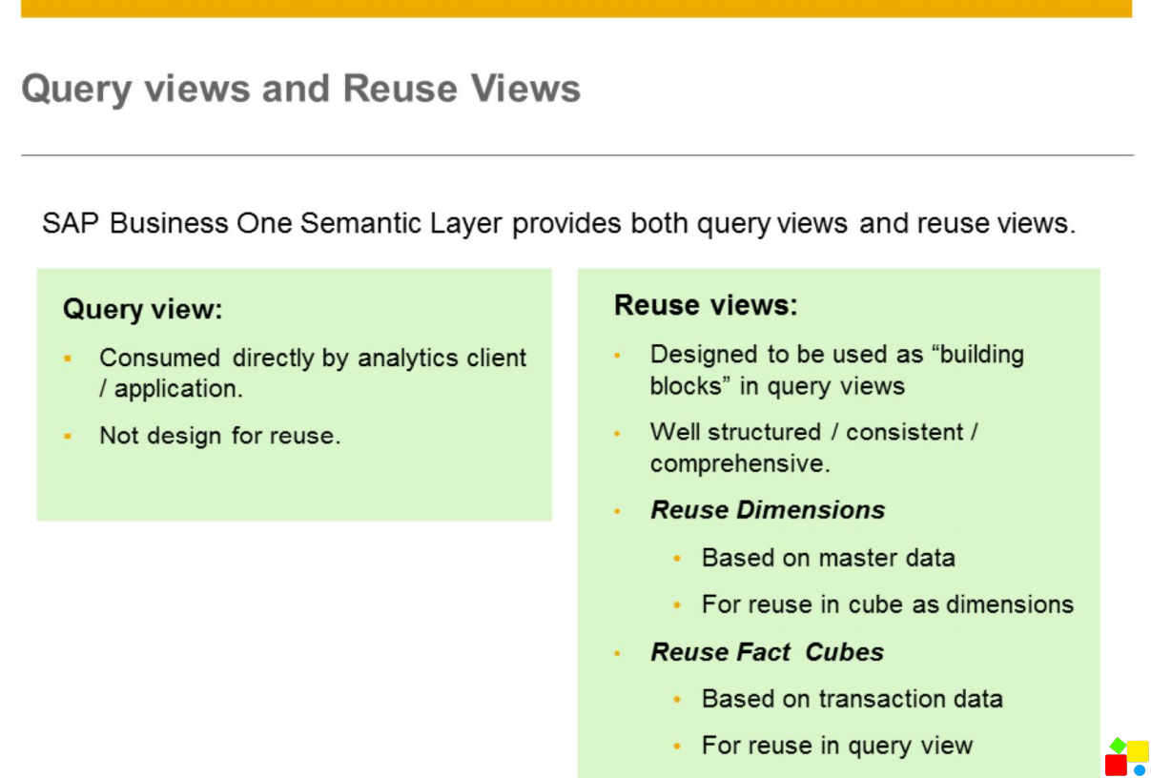Click the red square in the corner logo
The image size is (1151, 778).
(x=1116, y=765)
